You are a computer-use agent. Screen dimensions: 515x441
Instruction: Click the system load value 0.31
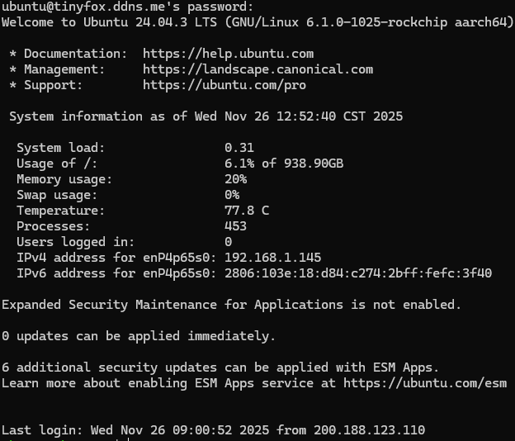click(x=239, y=148)
